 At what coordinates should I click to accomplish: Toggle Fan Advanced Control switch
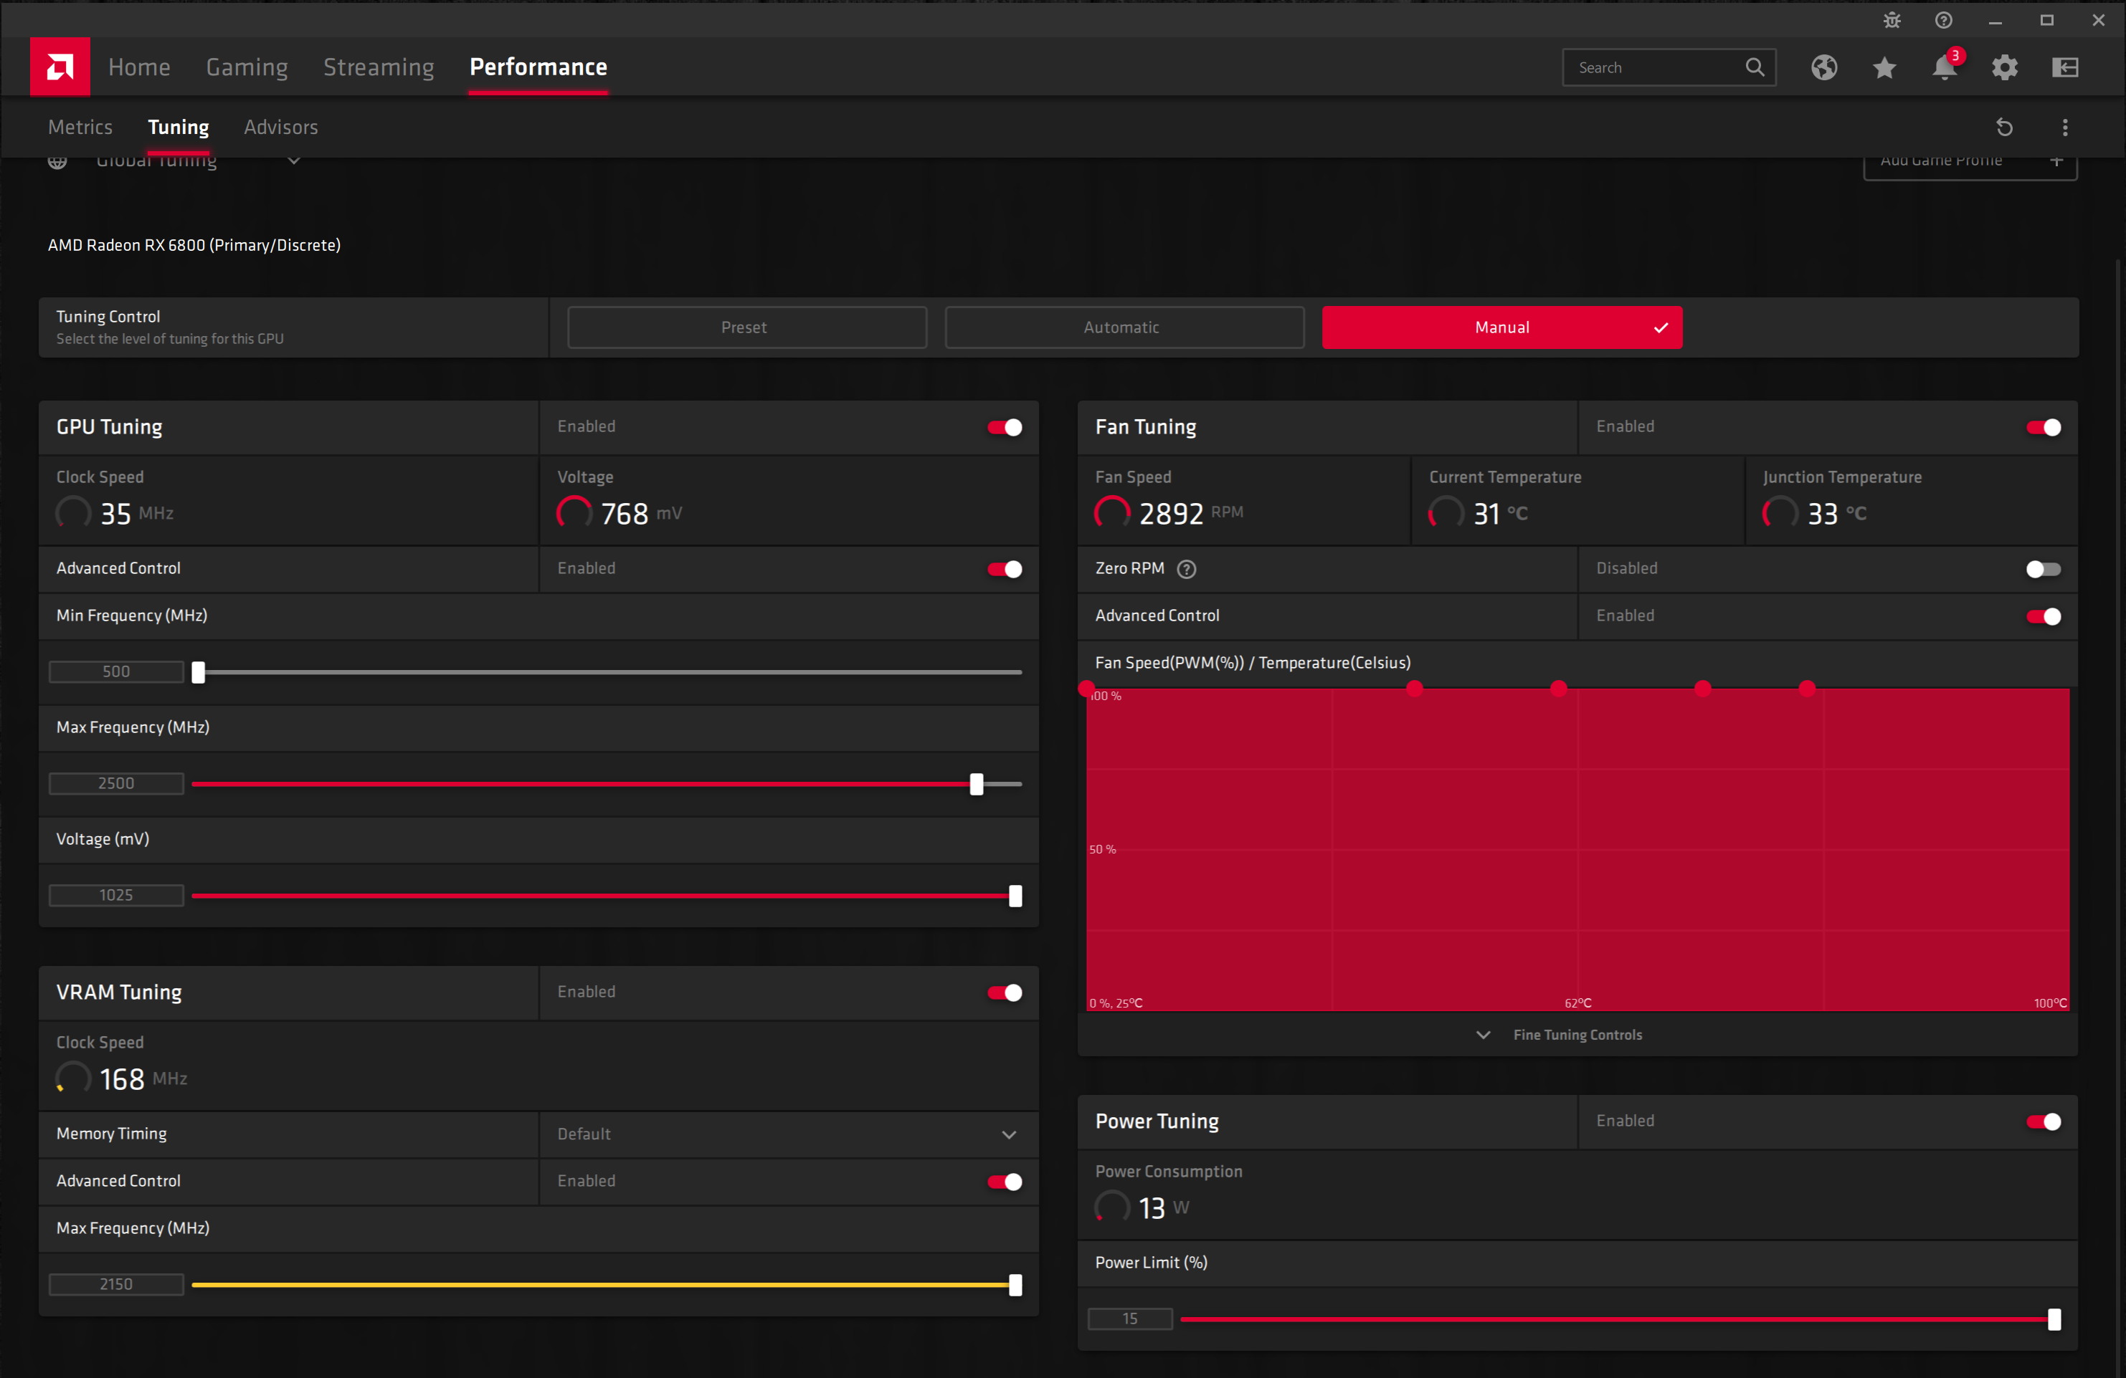pos(2044,617)
